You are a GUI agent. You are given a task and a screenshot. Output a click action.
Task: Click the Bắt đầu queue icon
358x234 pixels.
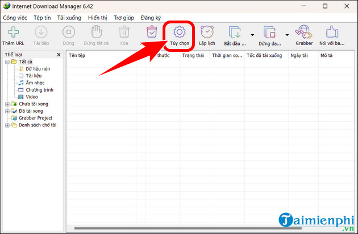(x=235, y=32)
